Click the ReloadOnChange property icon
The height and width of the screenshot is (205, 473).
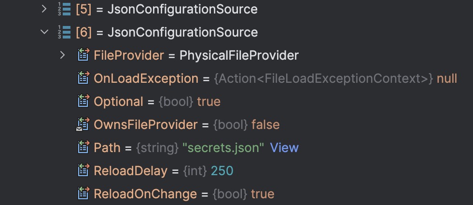click(x=83, y=193)
